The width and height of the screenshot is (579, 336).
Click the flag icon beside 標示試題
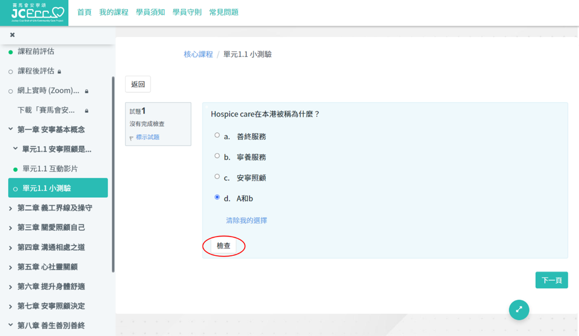(131, 138)
